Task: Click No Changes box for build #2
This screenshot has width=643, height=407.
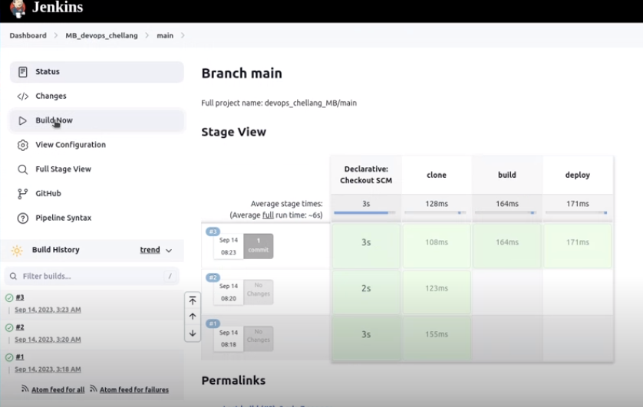Action: click(x=259, y=292)
